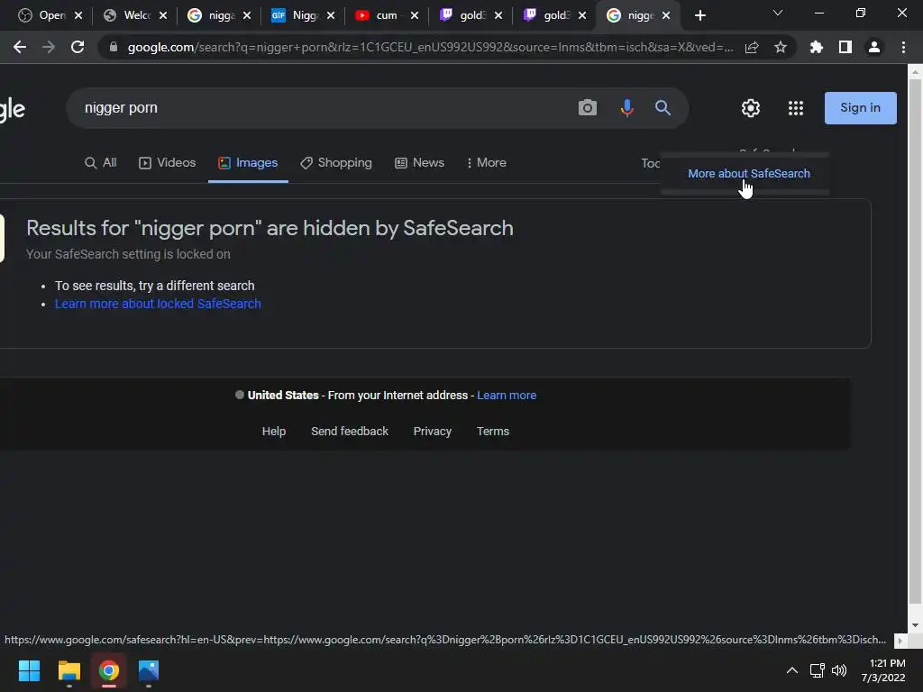This screenshot has width=923, height=692.
Task: Open the Terms footer link
Action: pyautogui.click(x=493, y=432)
